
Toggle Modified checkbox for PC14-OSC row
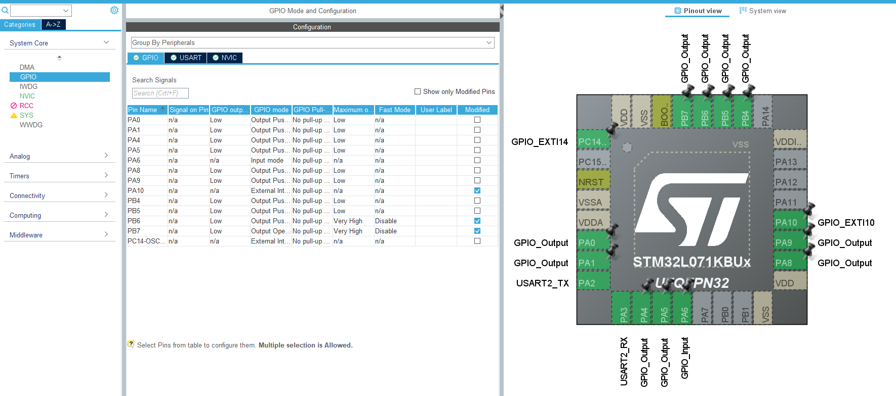pos(477,241)
